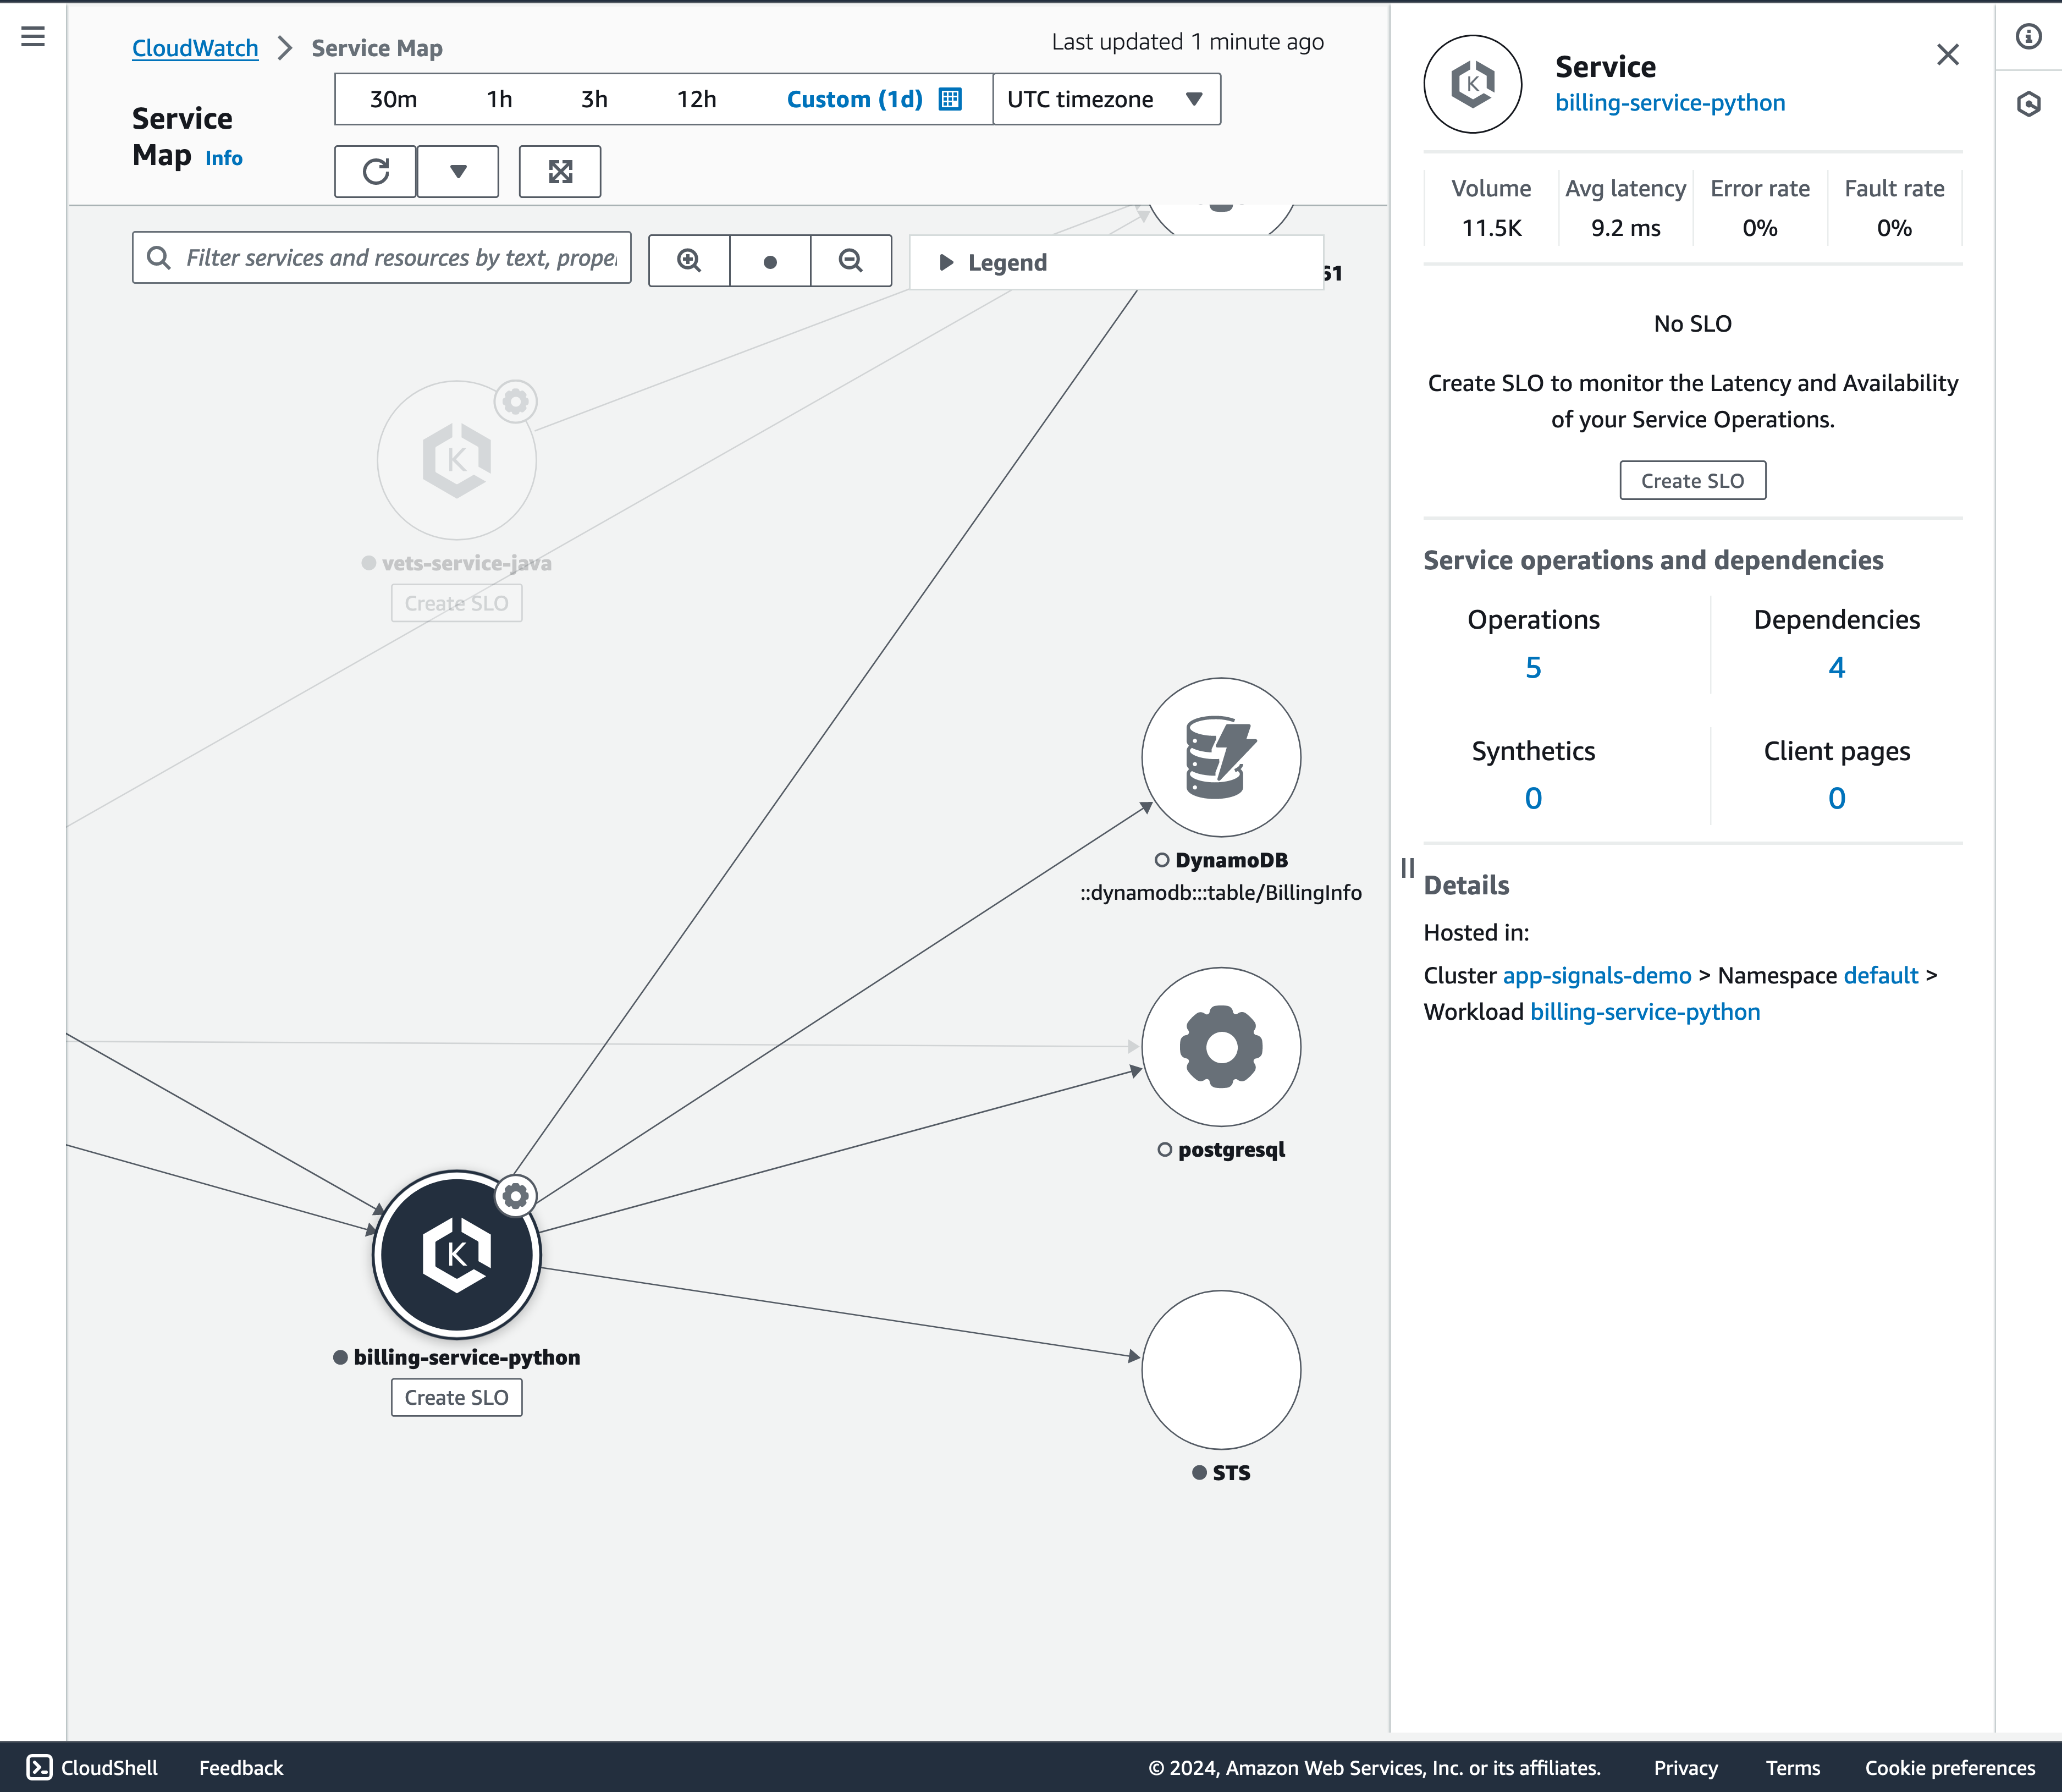Select the DynamoDB BillingInfo node
2062x1792 pixels.
[x=1220, y=757]
